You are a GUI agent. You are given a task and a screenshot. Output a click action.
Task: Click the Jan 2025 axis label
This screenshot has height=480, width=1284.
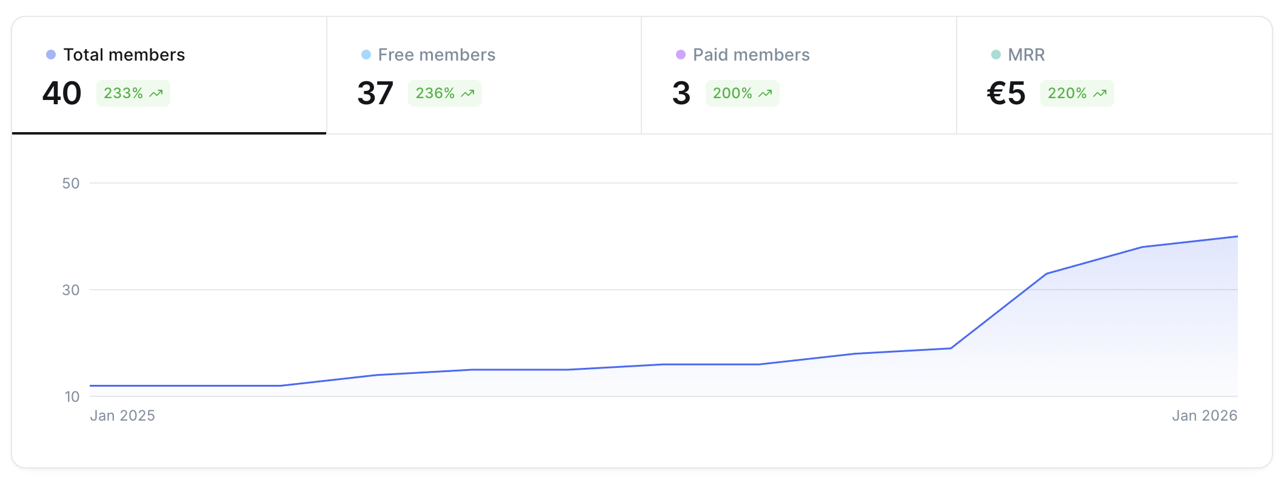point(122,416)
